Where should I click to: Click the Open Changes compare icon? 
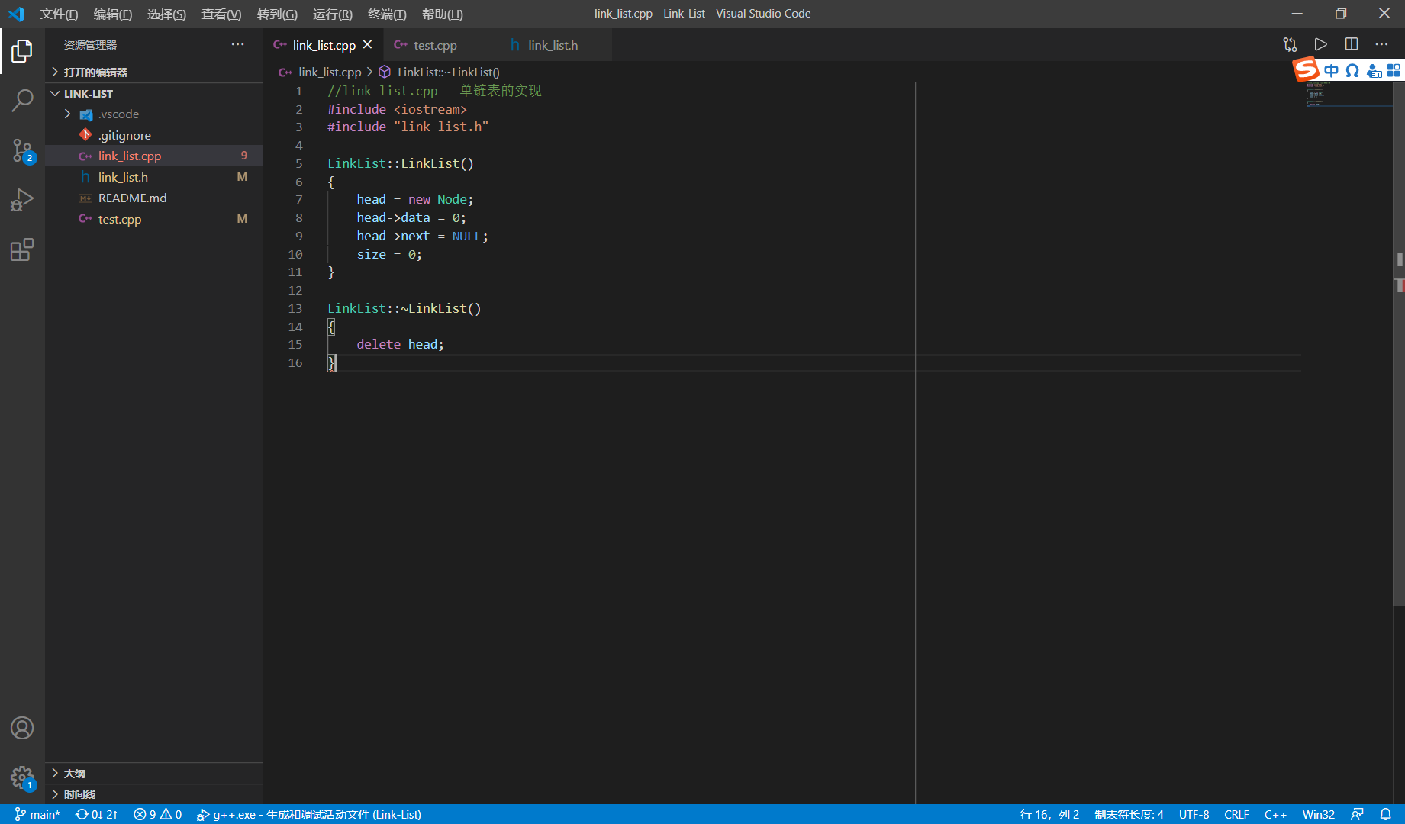1290,45
